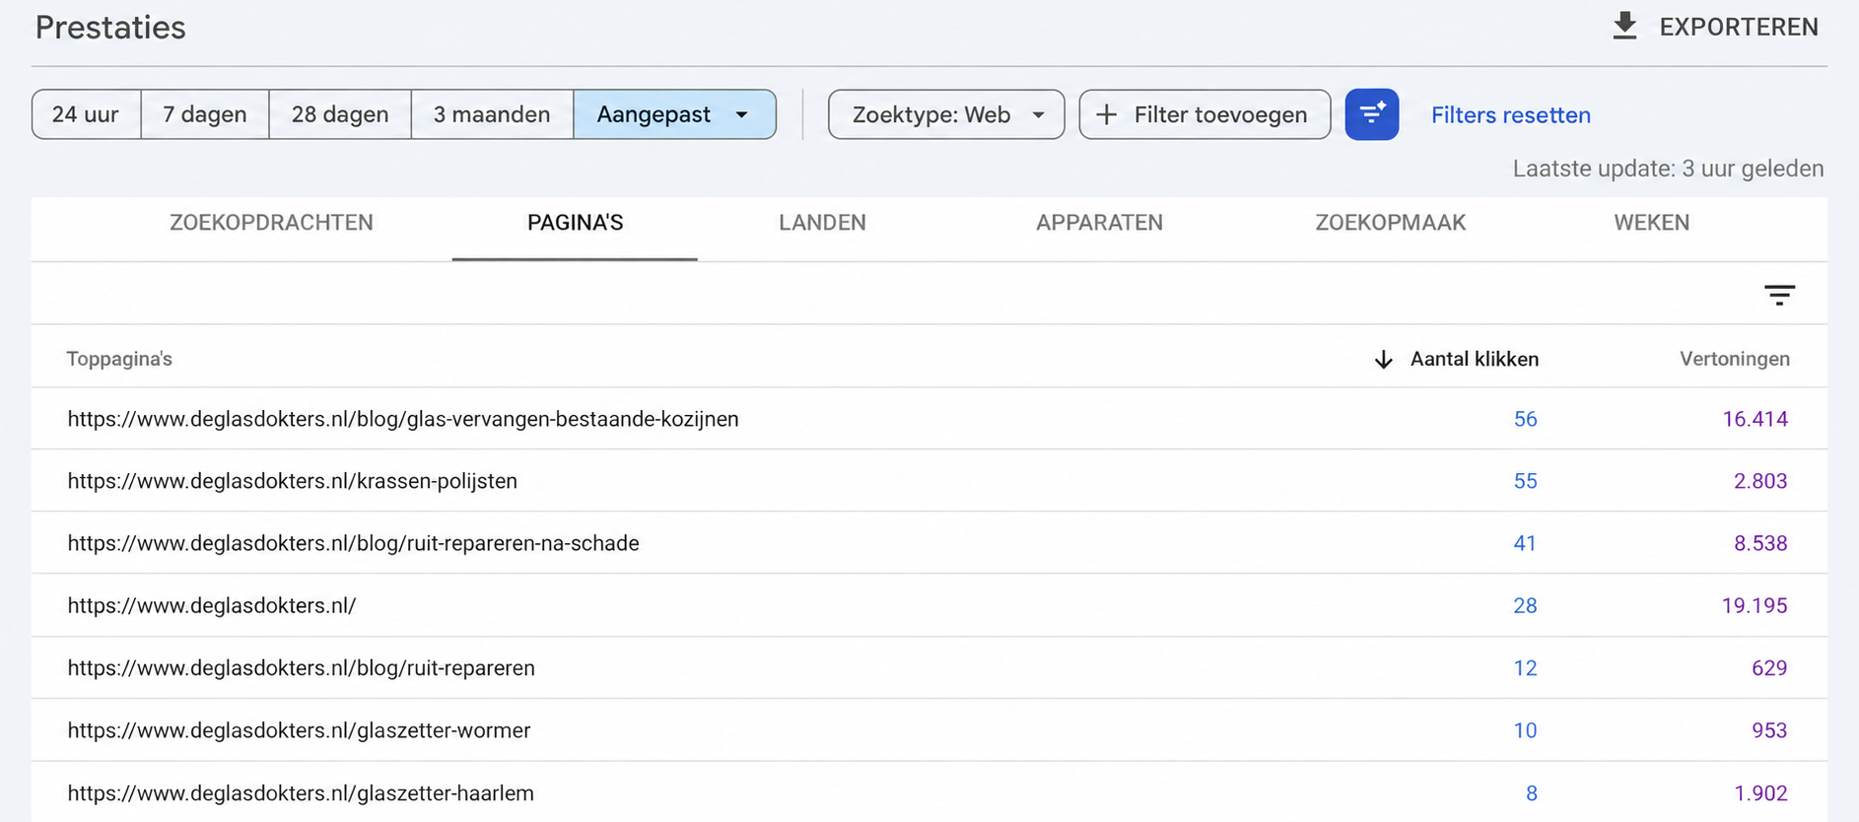
Task: Click the 28 clicks value
Action: click(x=1525, y=605)
